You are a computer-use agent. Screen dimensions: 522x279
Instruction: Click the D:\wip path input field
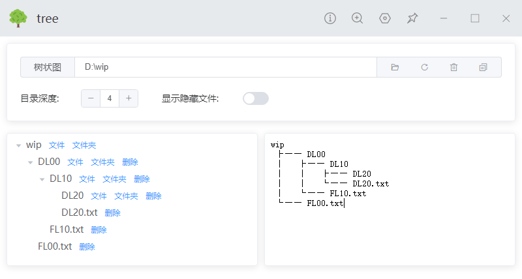coord(225,67)
